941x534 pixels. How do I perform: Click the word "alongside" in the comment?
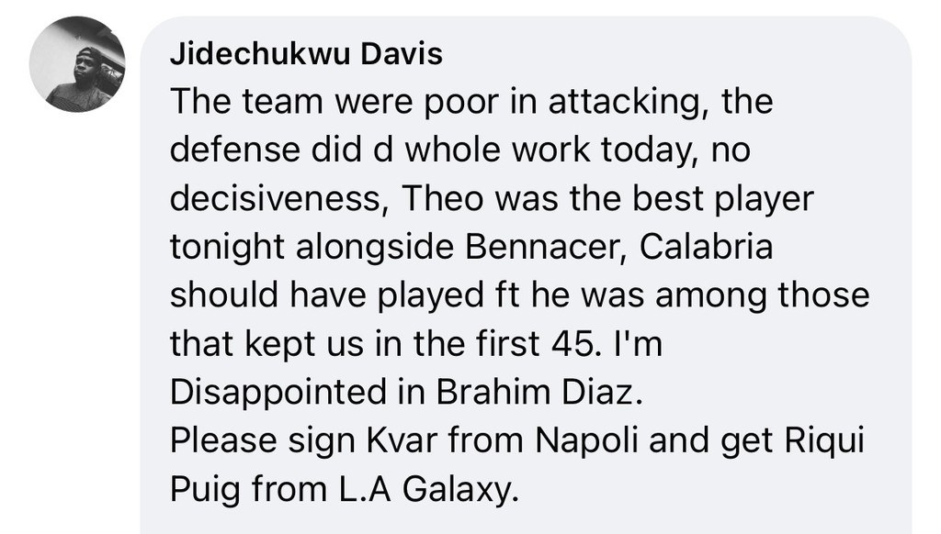375,248
